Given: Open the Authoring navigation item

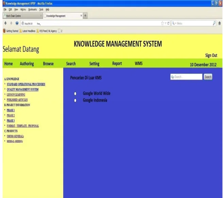Looking at the screenshot, I should click(x=27, y=64).
